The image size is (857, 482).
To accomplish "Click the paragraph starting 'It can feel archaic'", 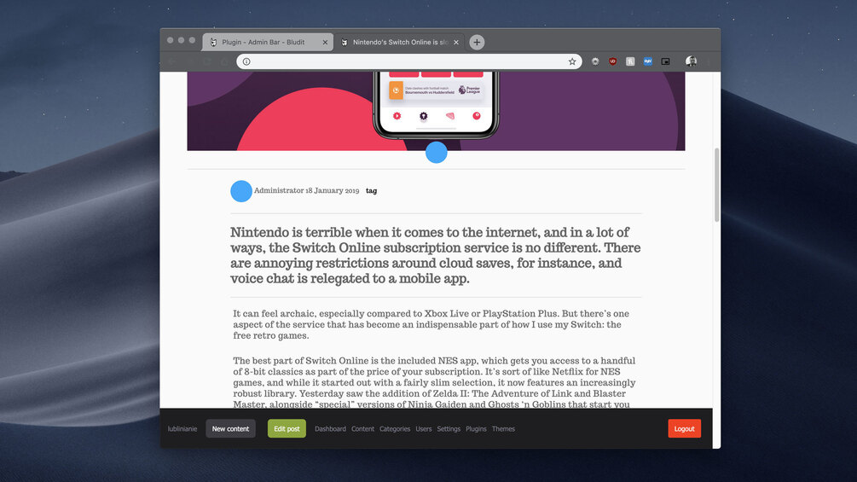I will coord(431,325).
